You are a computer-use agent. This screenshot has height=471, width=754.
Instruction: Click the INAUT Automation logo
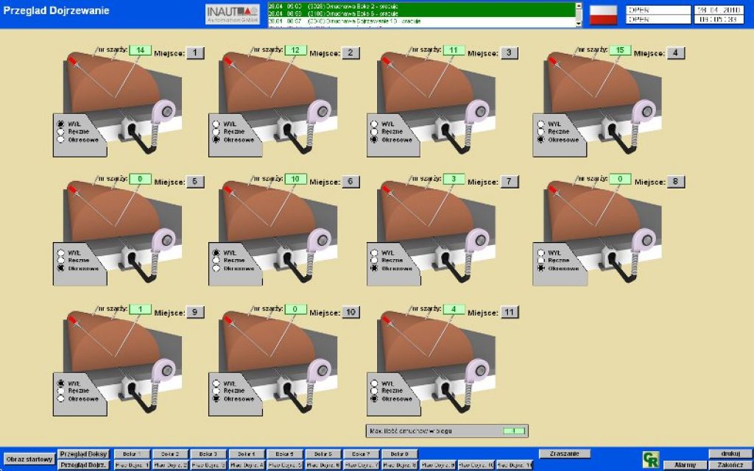pyautogui.click(x=232, y=14)
